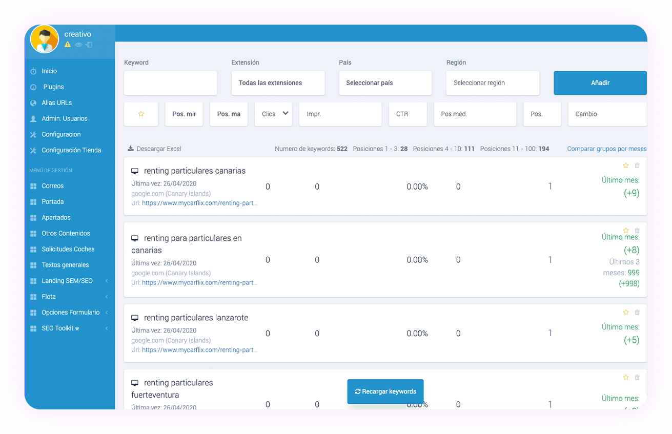This screenshot has height=434, width=672.
Task: Go to Solicitudes Coches section
Action: [x=68, y=249]
